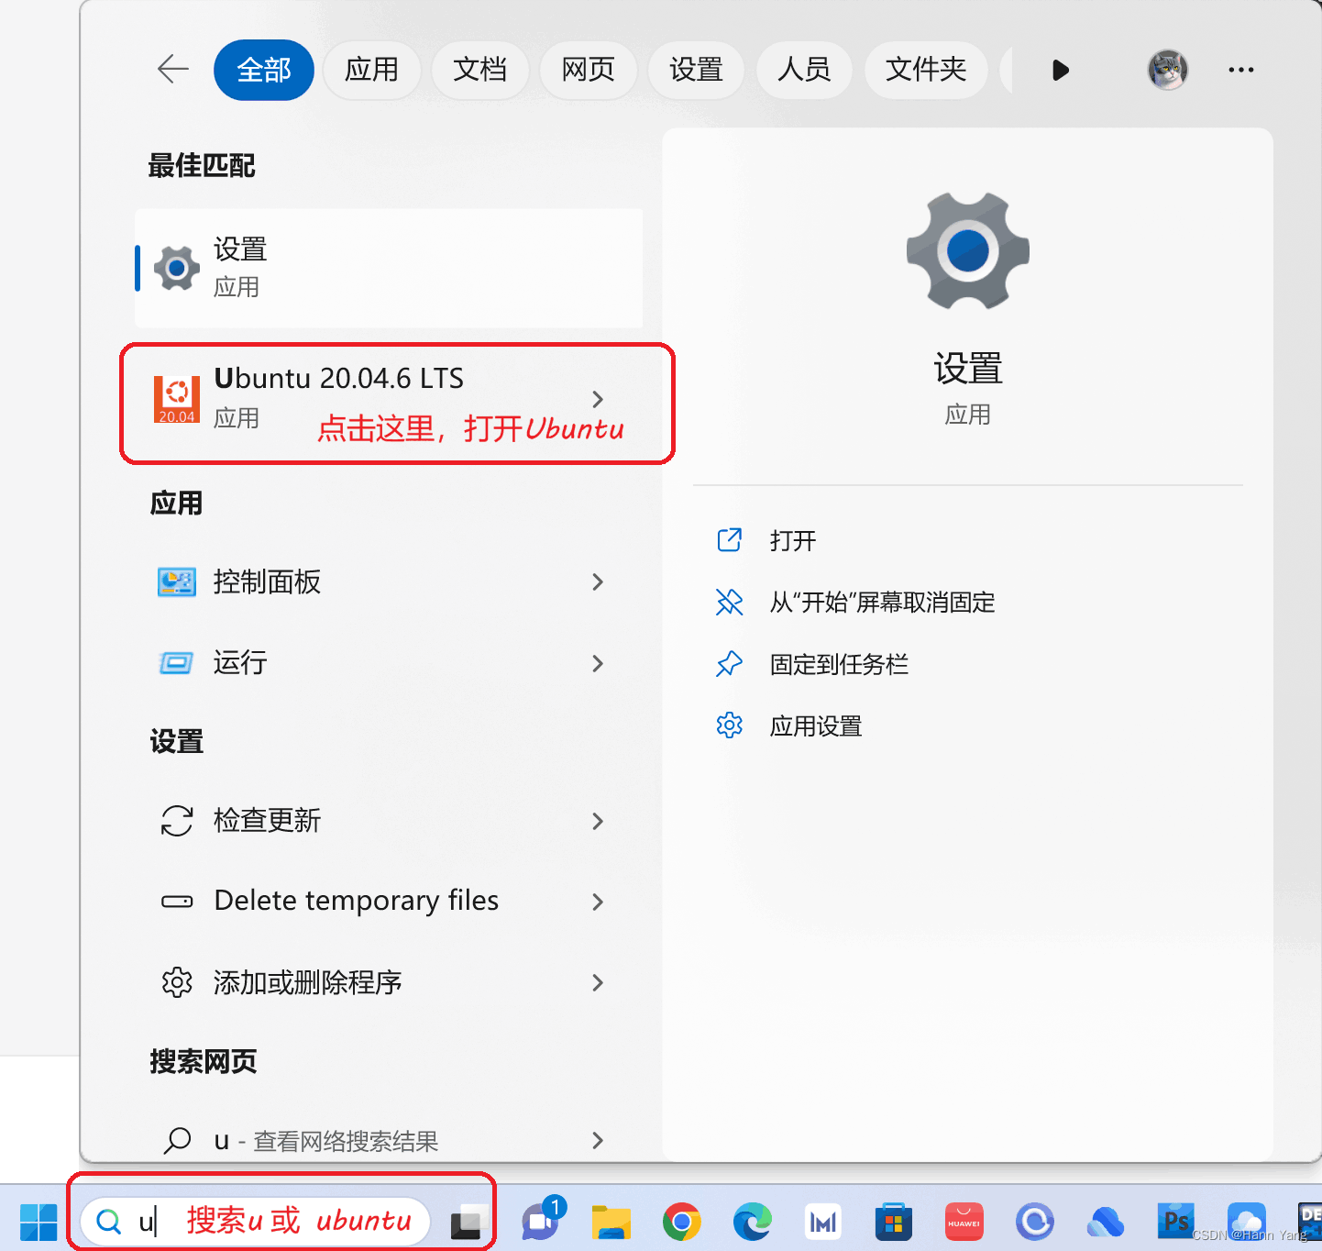Launch Google Chrome from the taskbar
This screenshot has height=1251, width=1322.
click(x=681, y=1222)
